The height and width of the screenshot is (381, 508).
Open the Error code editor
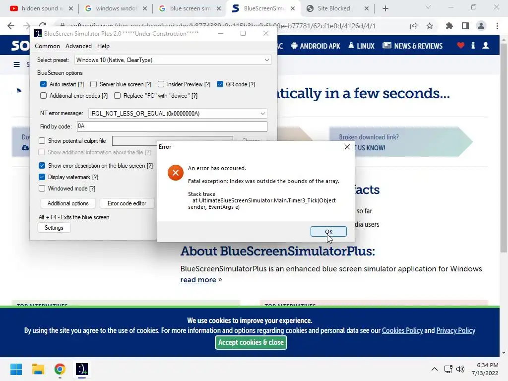(x=127, y=203)
